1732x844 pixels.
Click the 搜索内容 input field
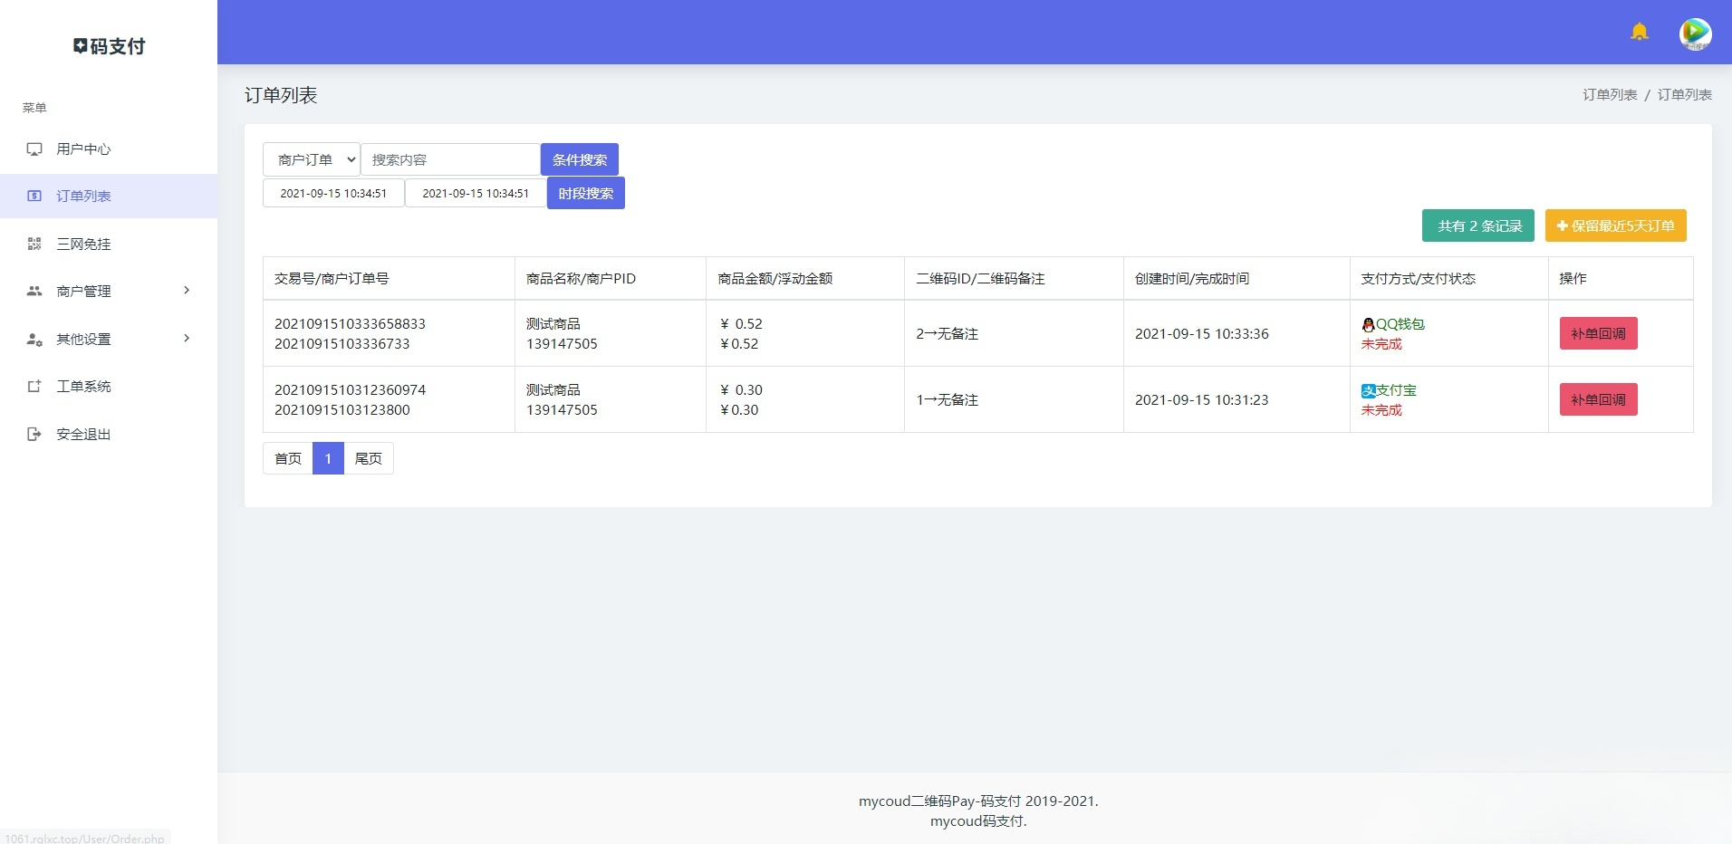[x=450, y=158]
